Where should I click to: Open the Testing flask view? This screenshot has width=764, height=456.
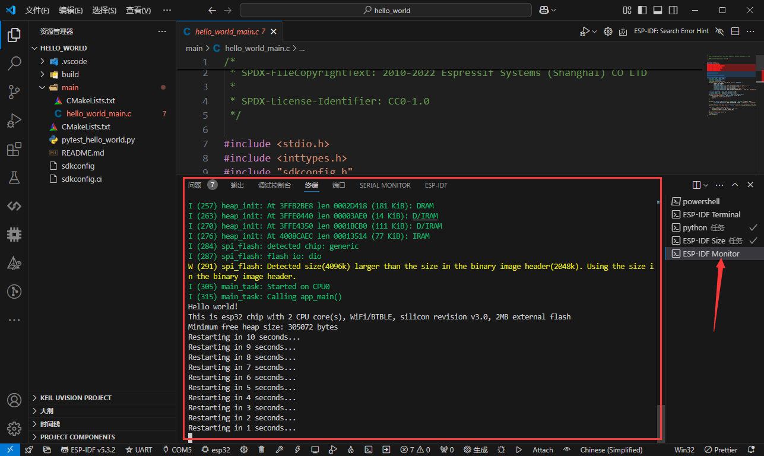pyautogui.click(x=14, y=178)
